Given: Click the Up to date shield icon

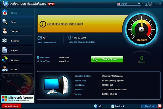Looking at the screenshot, I should tap(70, 38).
